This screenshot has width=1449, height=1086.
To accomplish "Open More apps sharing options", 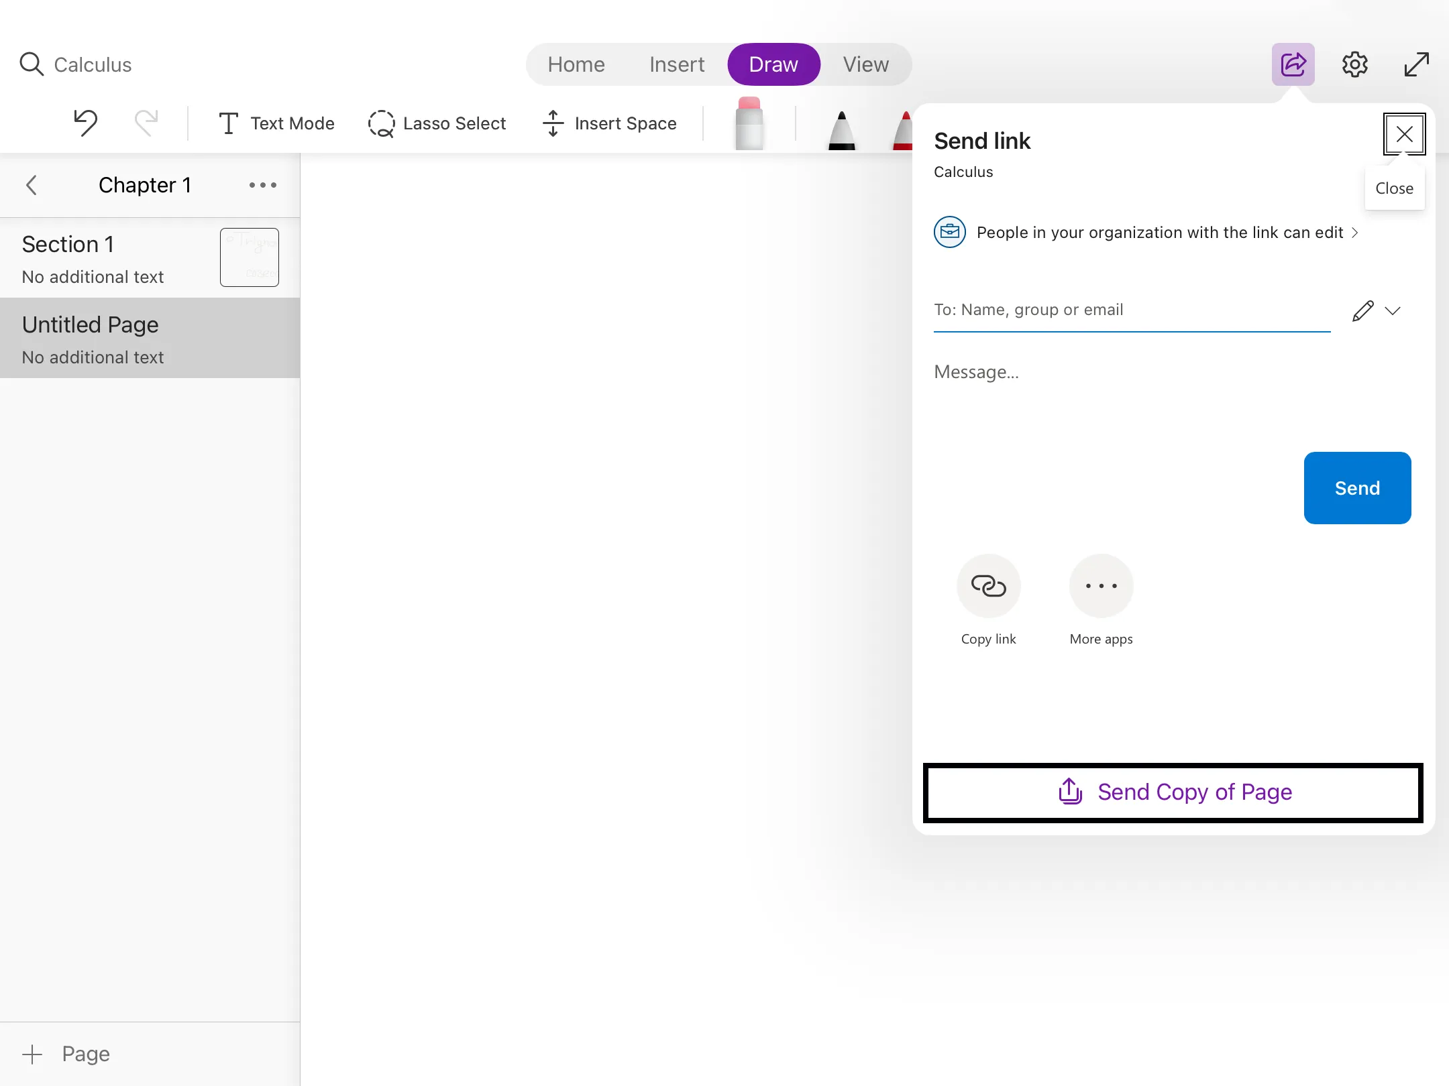I will 1101,586.
